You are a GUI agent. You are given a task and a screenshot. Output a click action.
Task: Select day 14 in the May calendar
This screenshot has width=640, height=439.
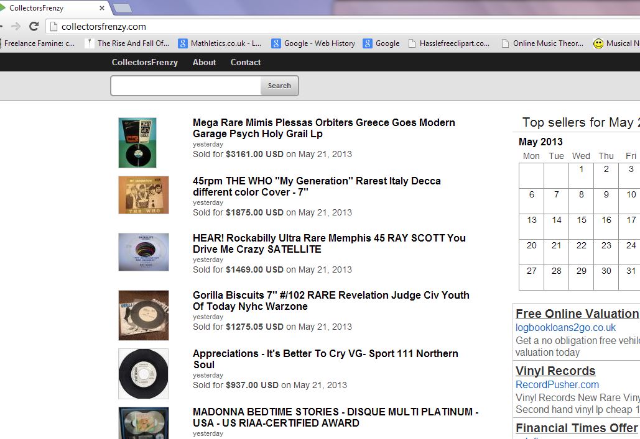(556, 226)
